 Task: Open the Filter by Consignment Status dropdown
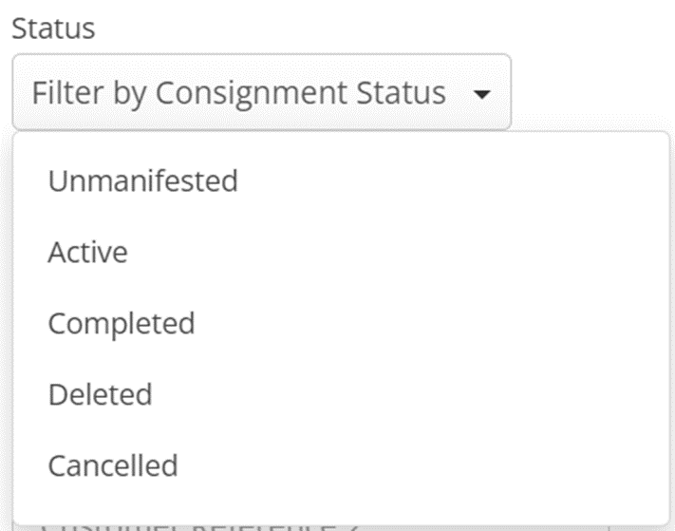pos(261,92)
